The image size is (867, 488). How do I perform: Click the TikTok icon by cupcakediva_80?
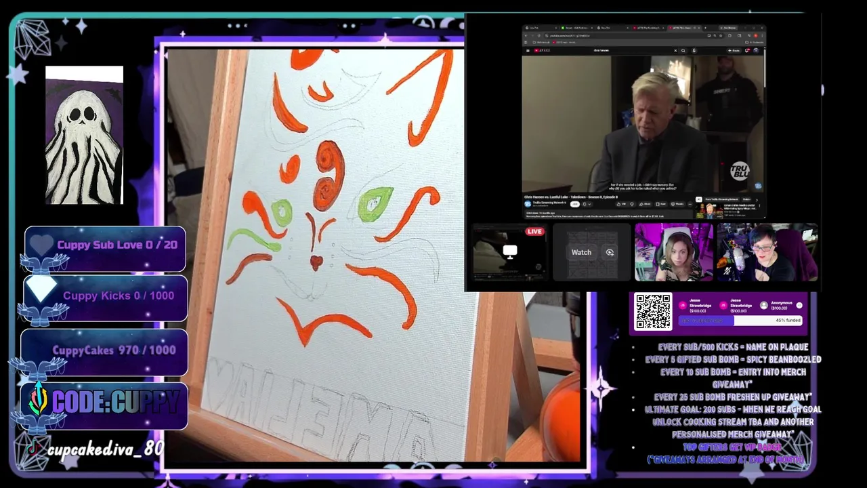tap(32, 448)
